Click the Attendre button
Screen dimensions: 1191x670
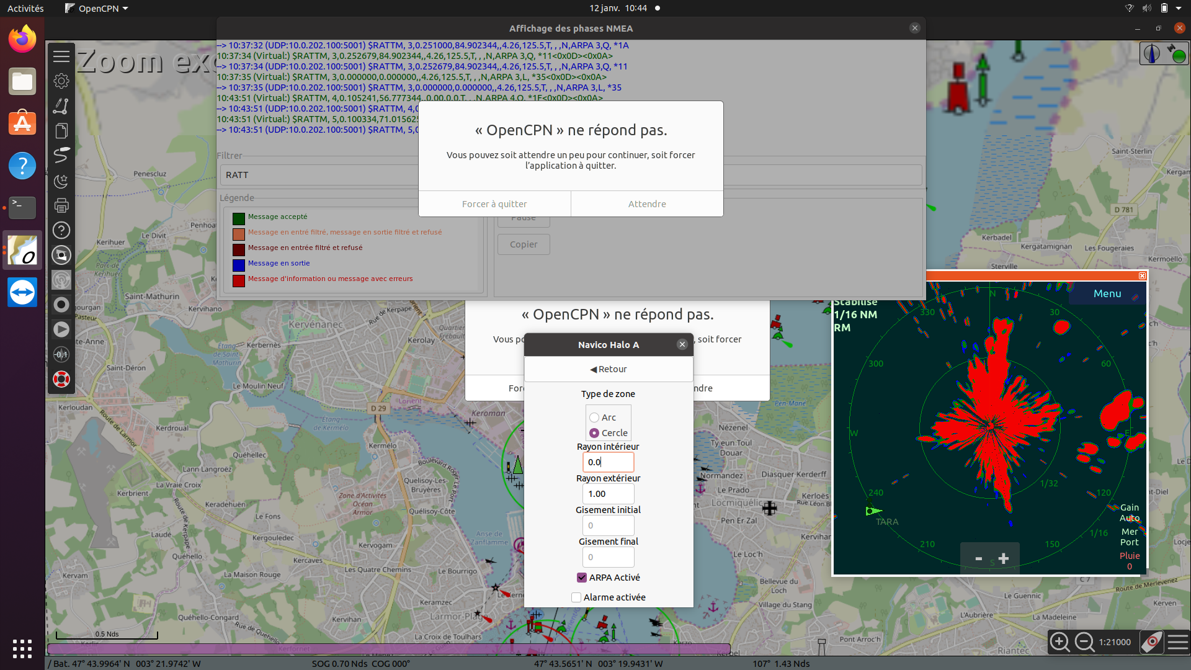click(x=647, y=203)
